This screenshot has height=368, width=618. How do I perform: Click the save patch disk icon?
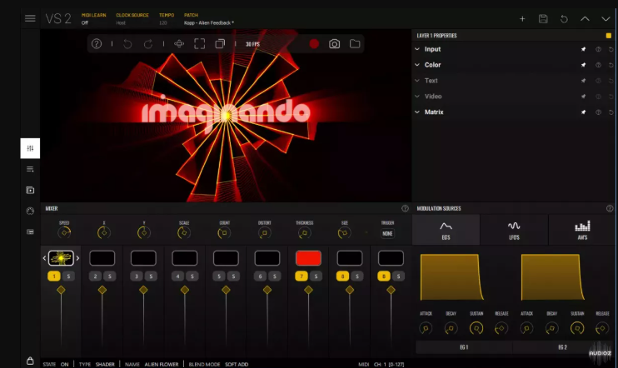click(x=543, y=18)
